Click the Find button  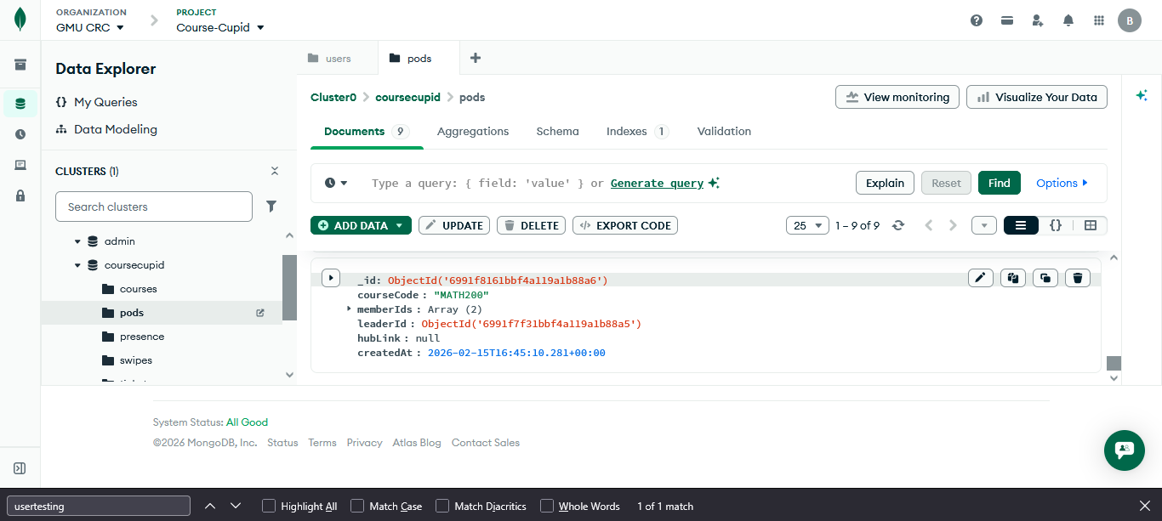pyautogui.click(x=1000, y=183)
